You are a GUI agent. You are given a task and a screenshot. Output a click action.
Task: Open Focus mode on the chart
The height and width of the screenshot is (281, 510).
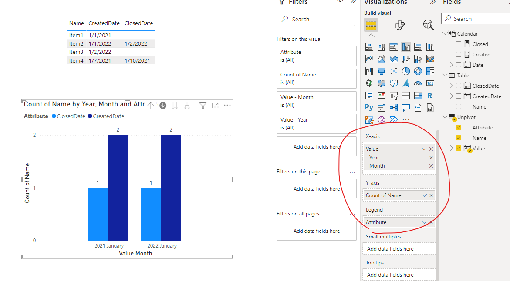(215, 106)
